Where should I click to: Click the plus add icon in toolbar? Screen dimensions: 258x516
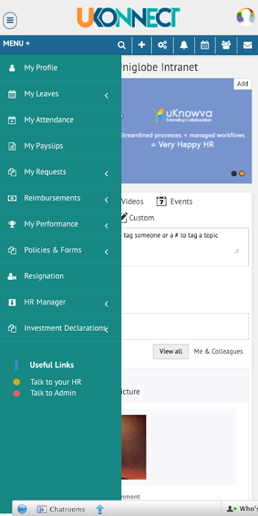pos(141,45)
